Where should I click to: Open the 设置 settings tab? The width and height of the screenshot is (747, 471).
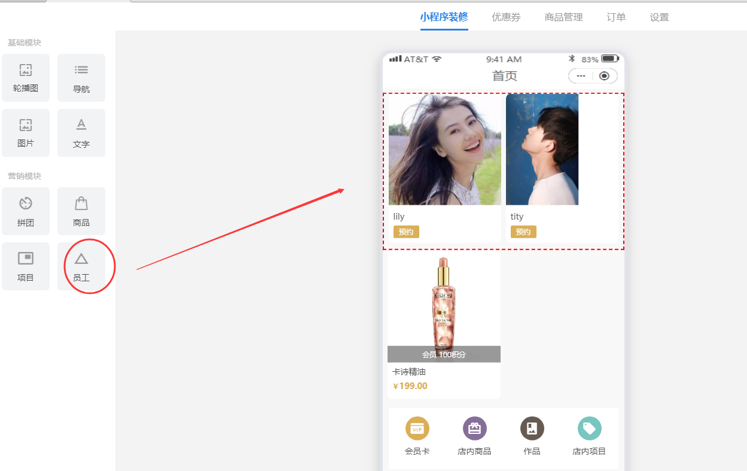tap(659, 17)
